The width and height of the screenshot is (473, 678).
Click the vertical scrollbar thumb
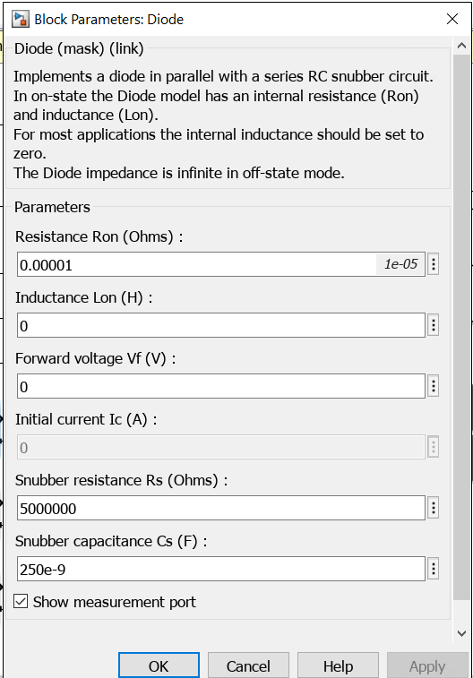point(461,327)
